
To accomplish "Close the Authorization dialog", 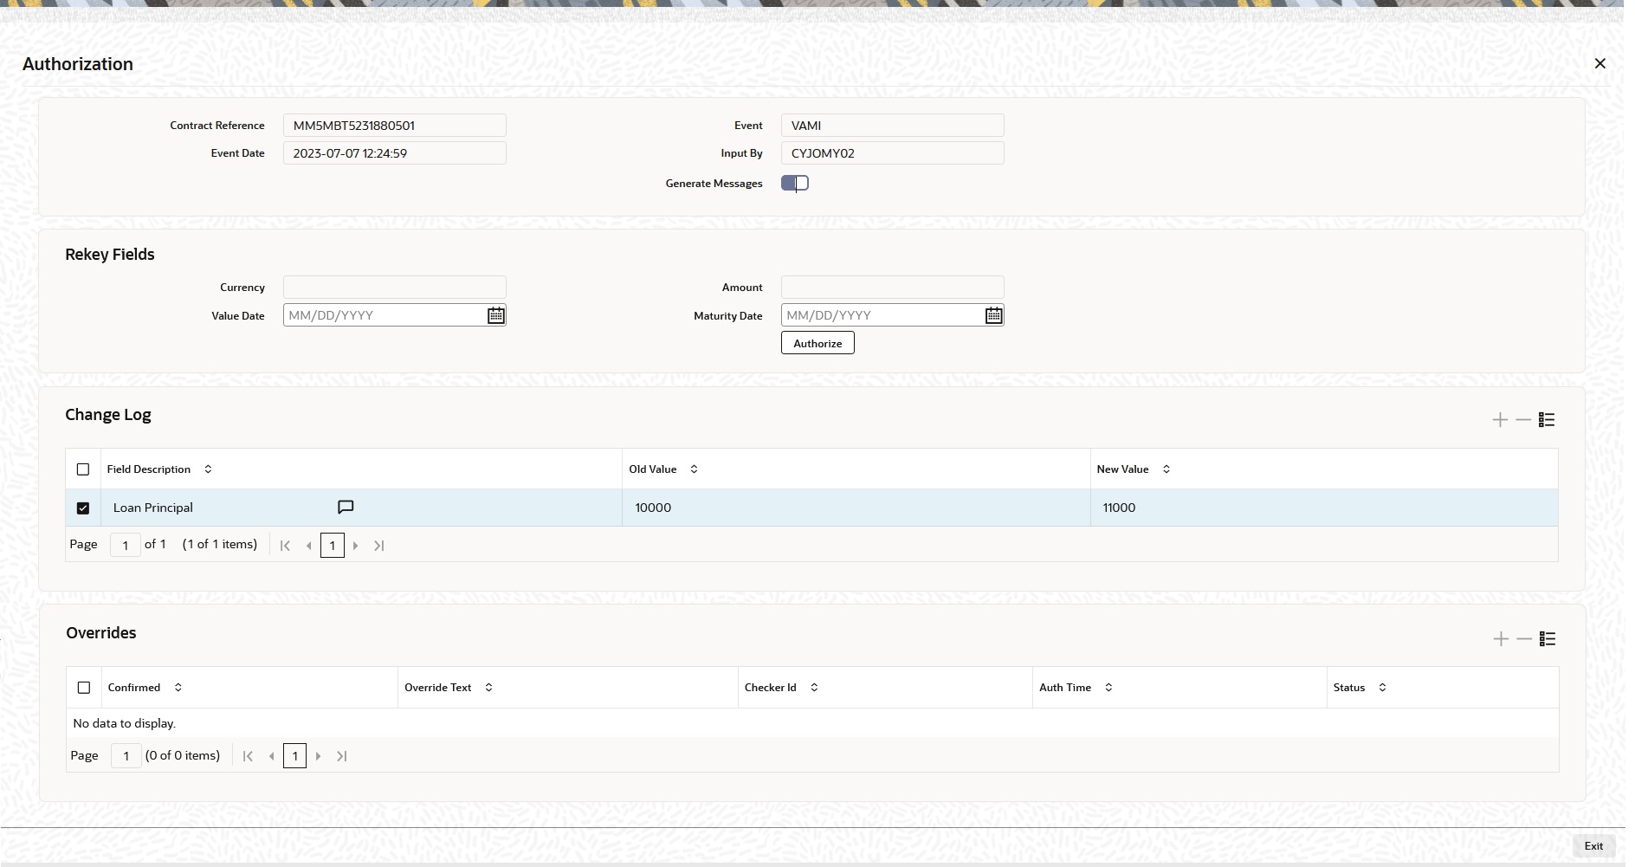I will click(x=1600, y=63).
